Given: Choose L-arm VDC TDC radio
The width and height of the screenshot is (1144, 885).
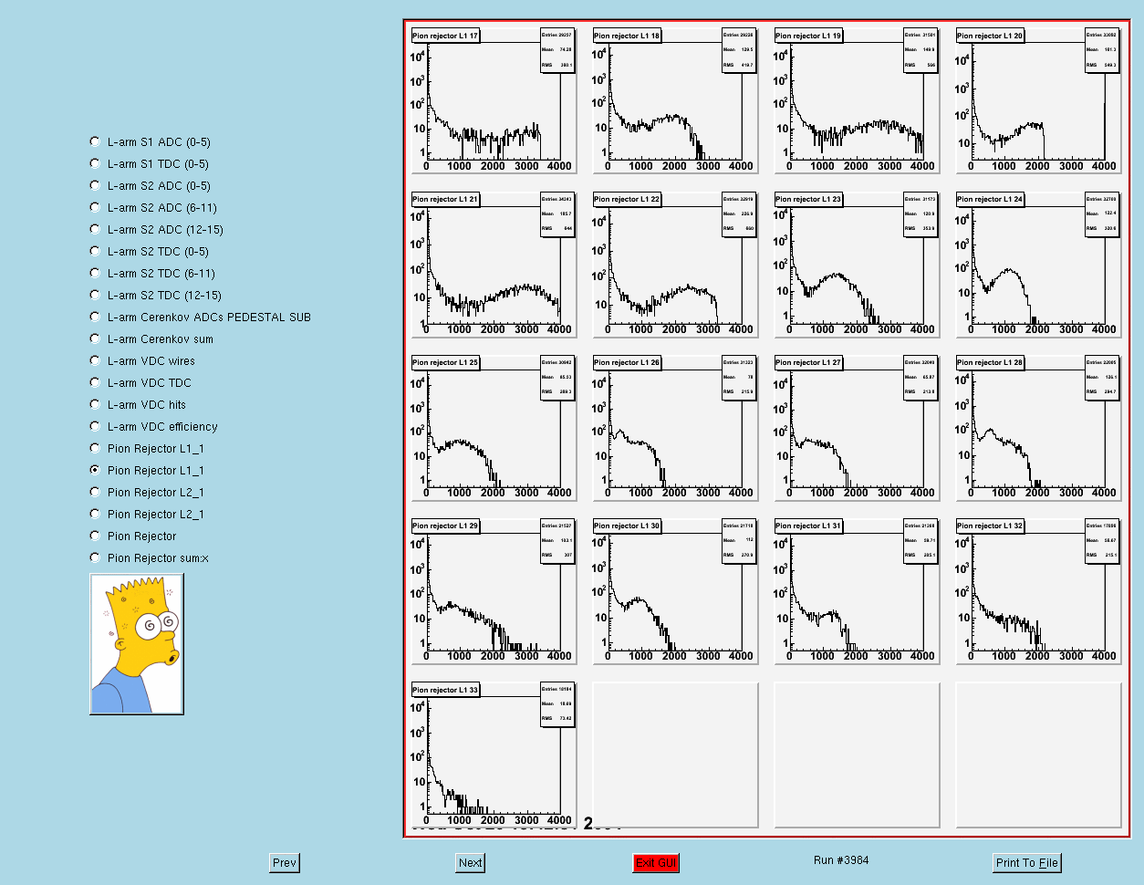Looking at the screenshot, I should [x=95, y=382].
